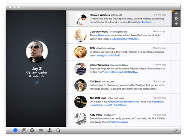This screenshot has height=138, width=184.
Task: Click the AYYSIAN account name
Action: point(95,82)
